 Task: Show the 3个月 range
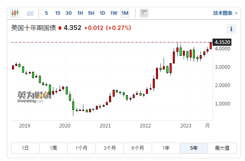pyautogui.click(x=109, y=148)
